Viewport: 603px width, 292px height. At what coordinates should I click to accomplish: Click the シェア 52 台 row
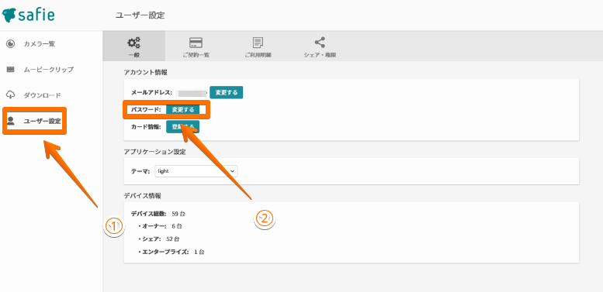coord(158,239)
